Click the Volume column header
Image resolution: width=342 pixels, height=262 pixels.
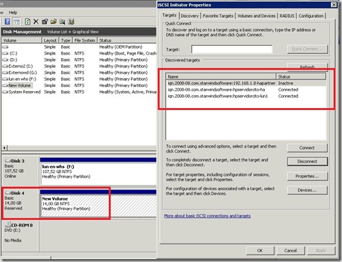pyautogui.click(x=22, y=40)
